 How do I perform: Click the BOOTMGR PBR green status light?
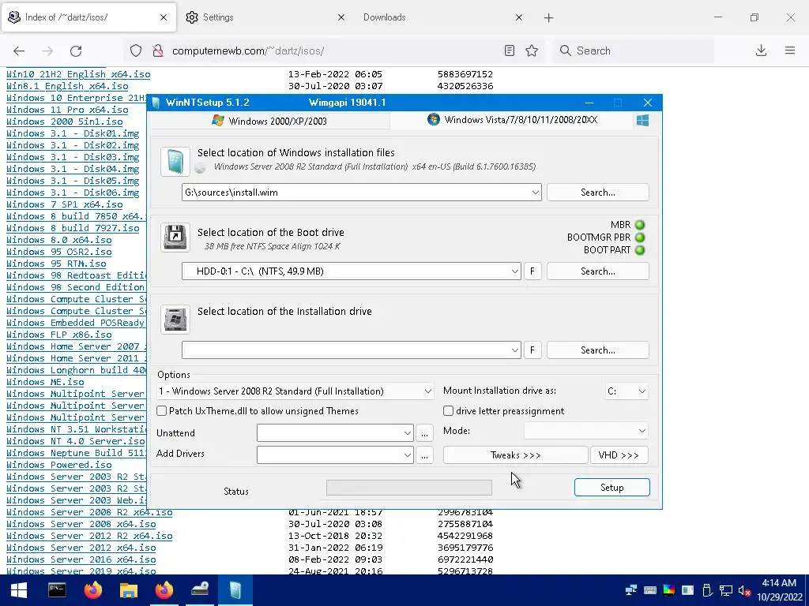click(640, 238)
